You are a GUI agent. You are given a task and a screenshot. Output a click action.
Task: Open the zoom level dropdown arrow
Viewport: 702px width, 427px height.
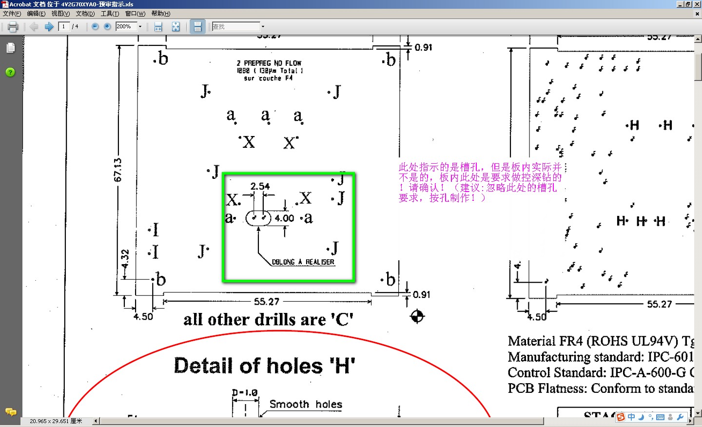(140, 27)
